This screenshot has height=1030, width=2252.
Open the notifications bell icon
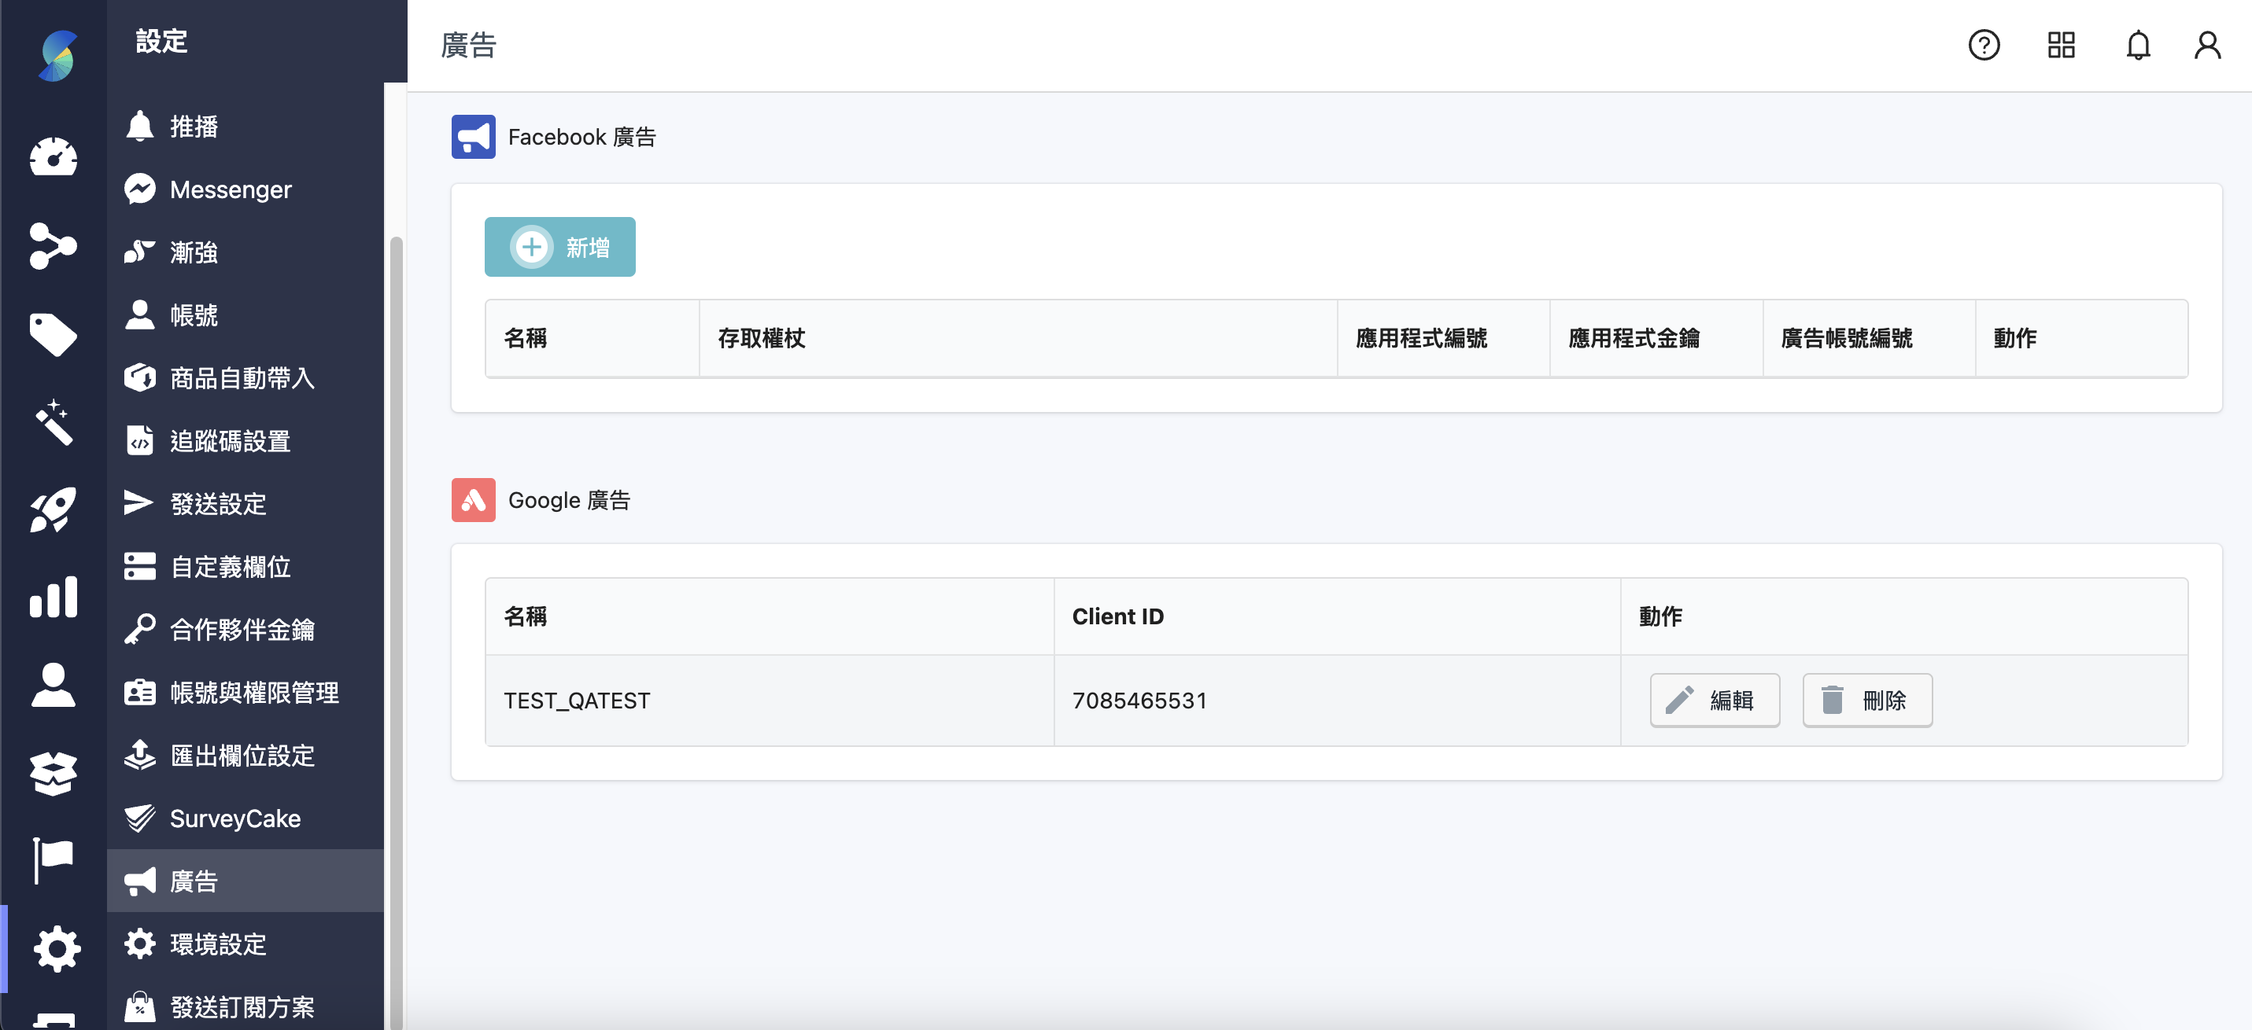(x=2139, y=45)
